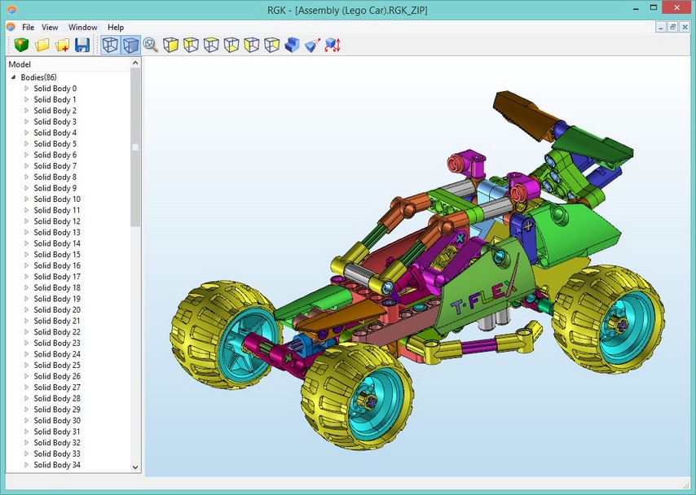Click the zoom to fit magnifier icon
The height and width of the screenshot is (495, 696).
pyautogui.click(x=151, y=46)
